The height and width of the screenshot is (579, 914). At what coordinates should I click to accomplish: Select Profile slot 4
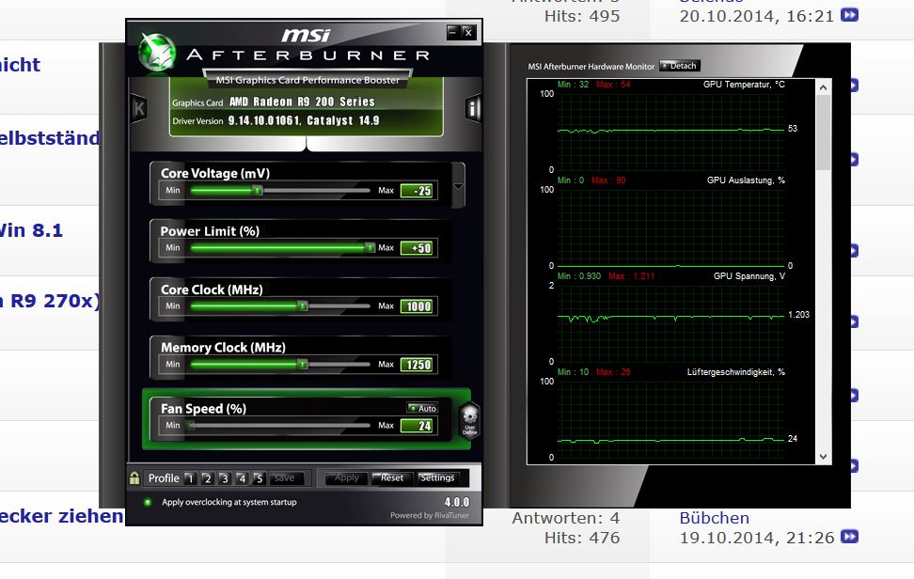point(242,478)
